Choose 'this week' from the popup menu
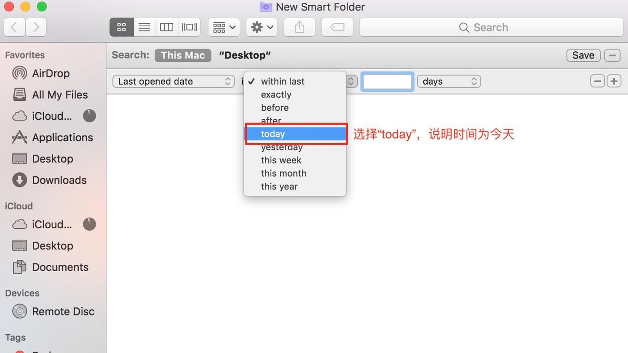This screenshot has height=353, width=628. (x=281, y=160)
